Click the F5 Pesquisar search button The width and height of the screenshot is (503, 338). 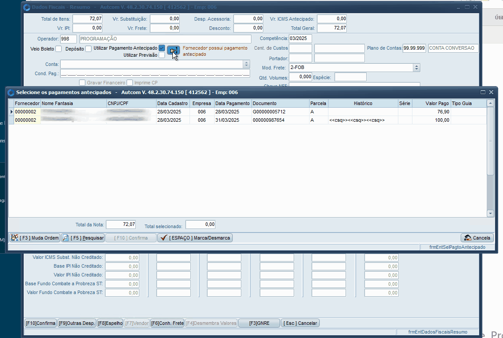coord(83,238)
